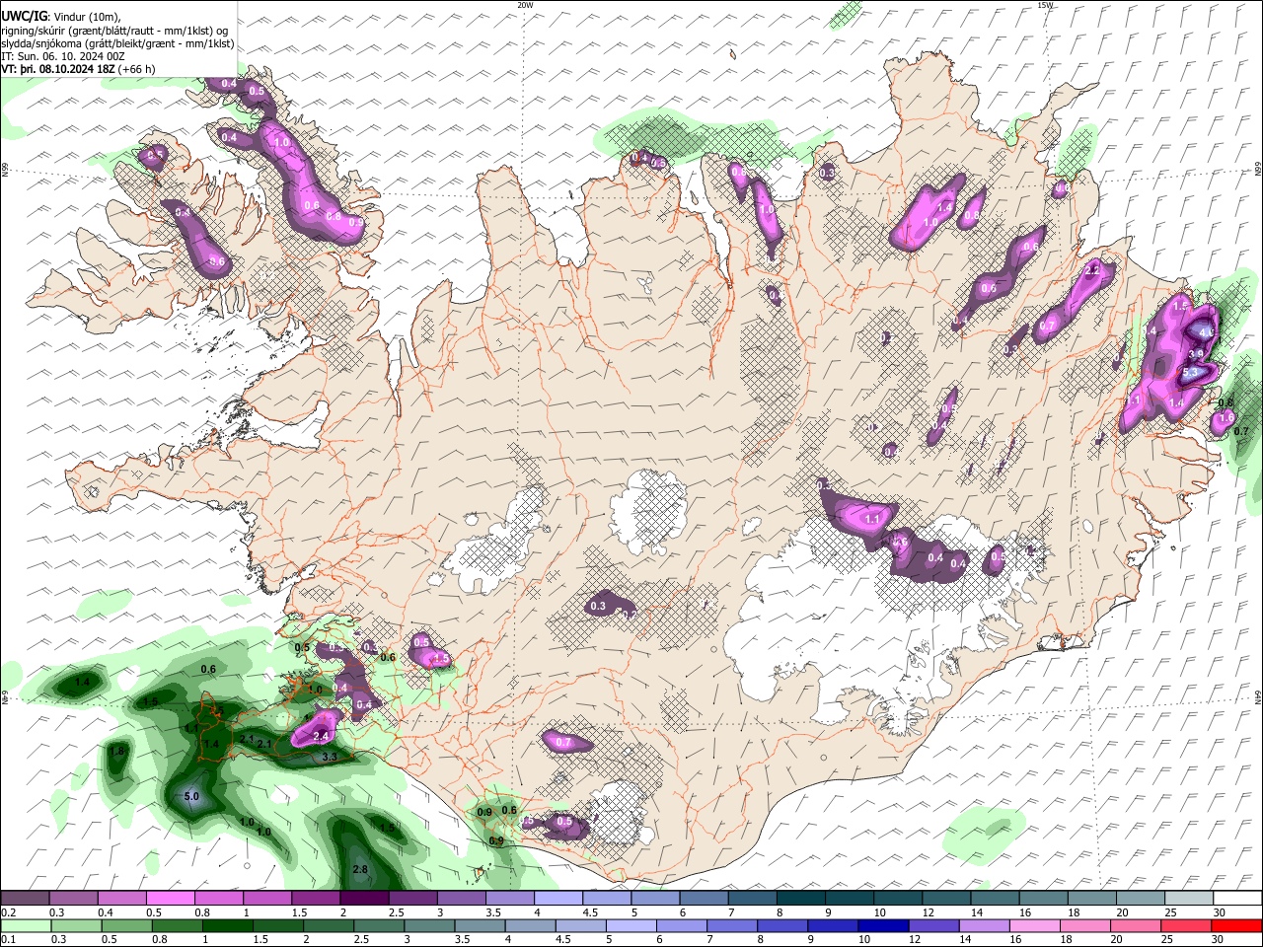Viewport: 1263px width, 947px height.
Task: Click the '3.3' precipitation value label
Action: tap(331, 758)
